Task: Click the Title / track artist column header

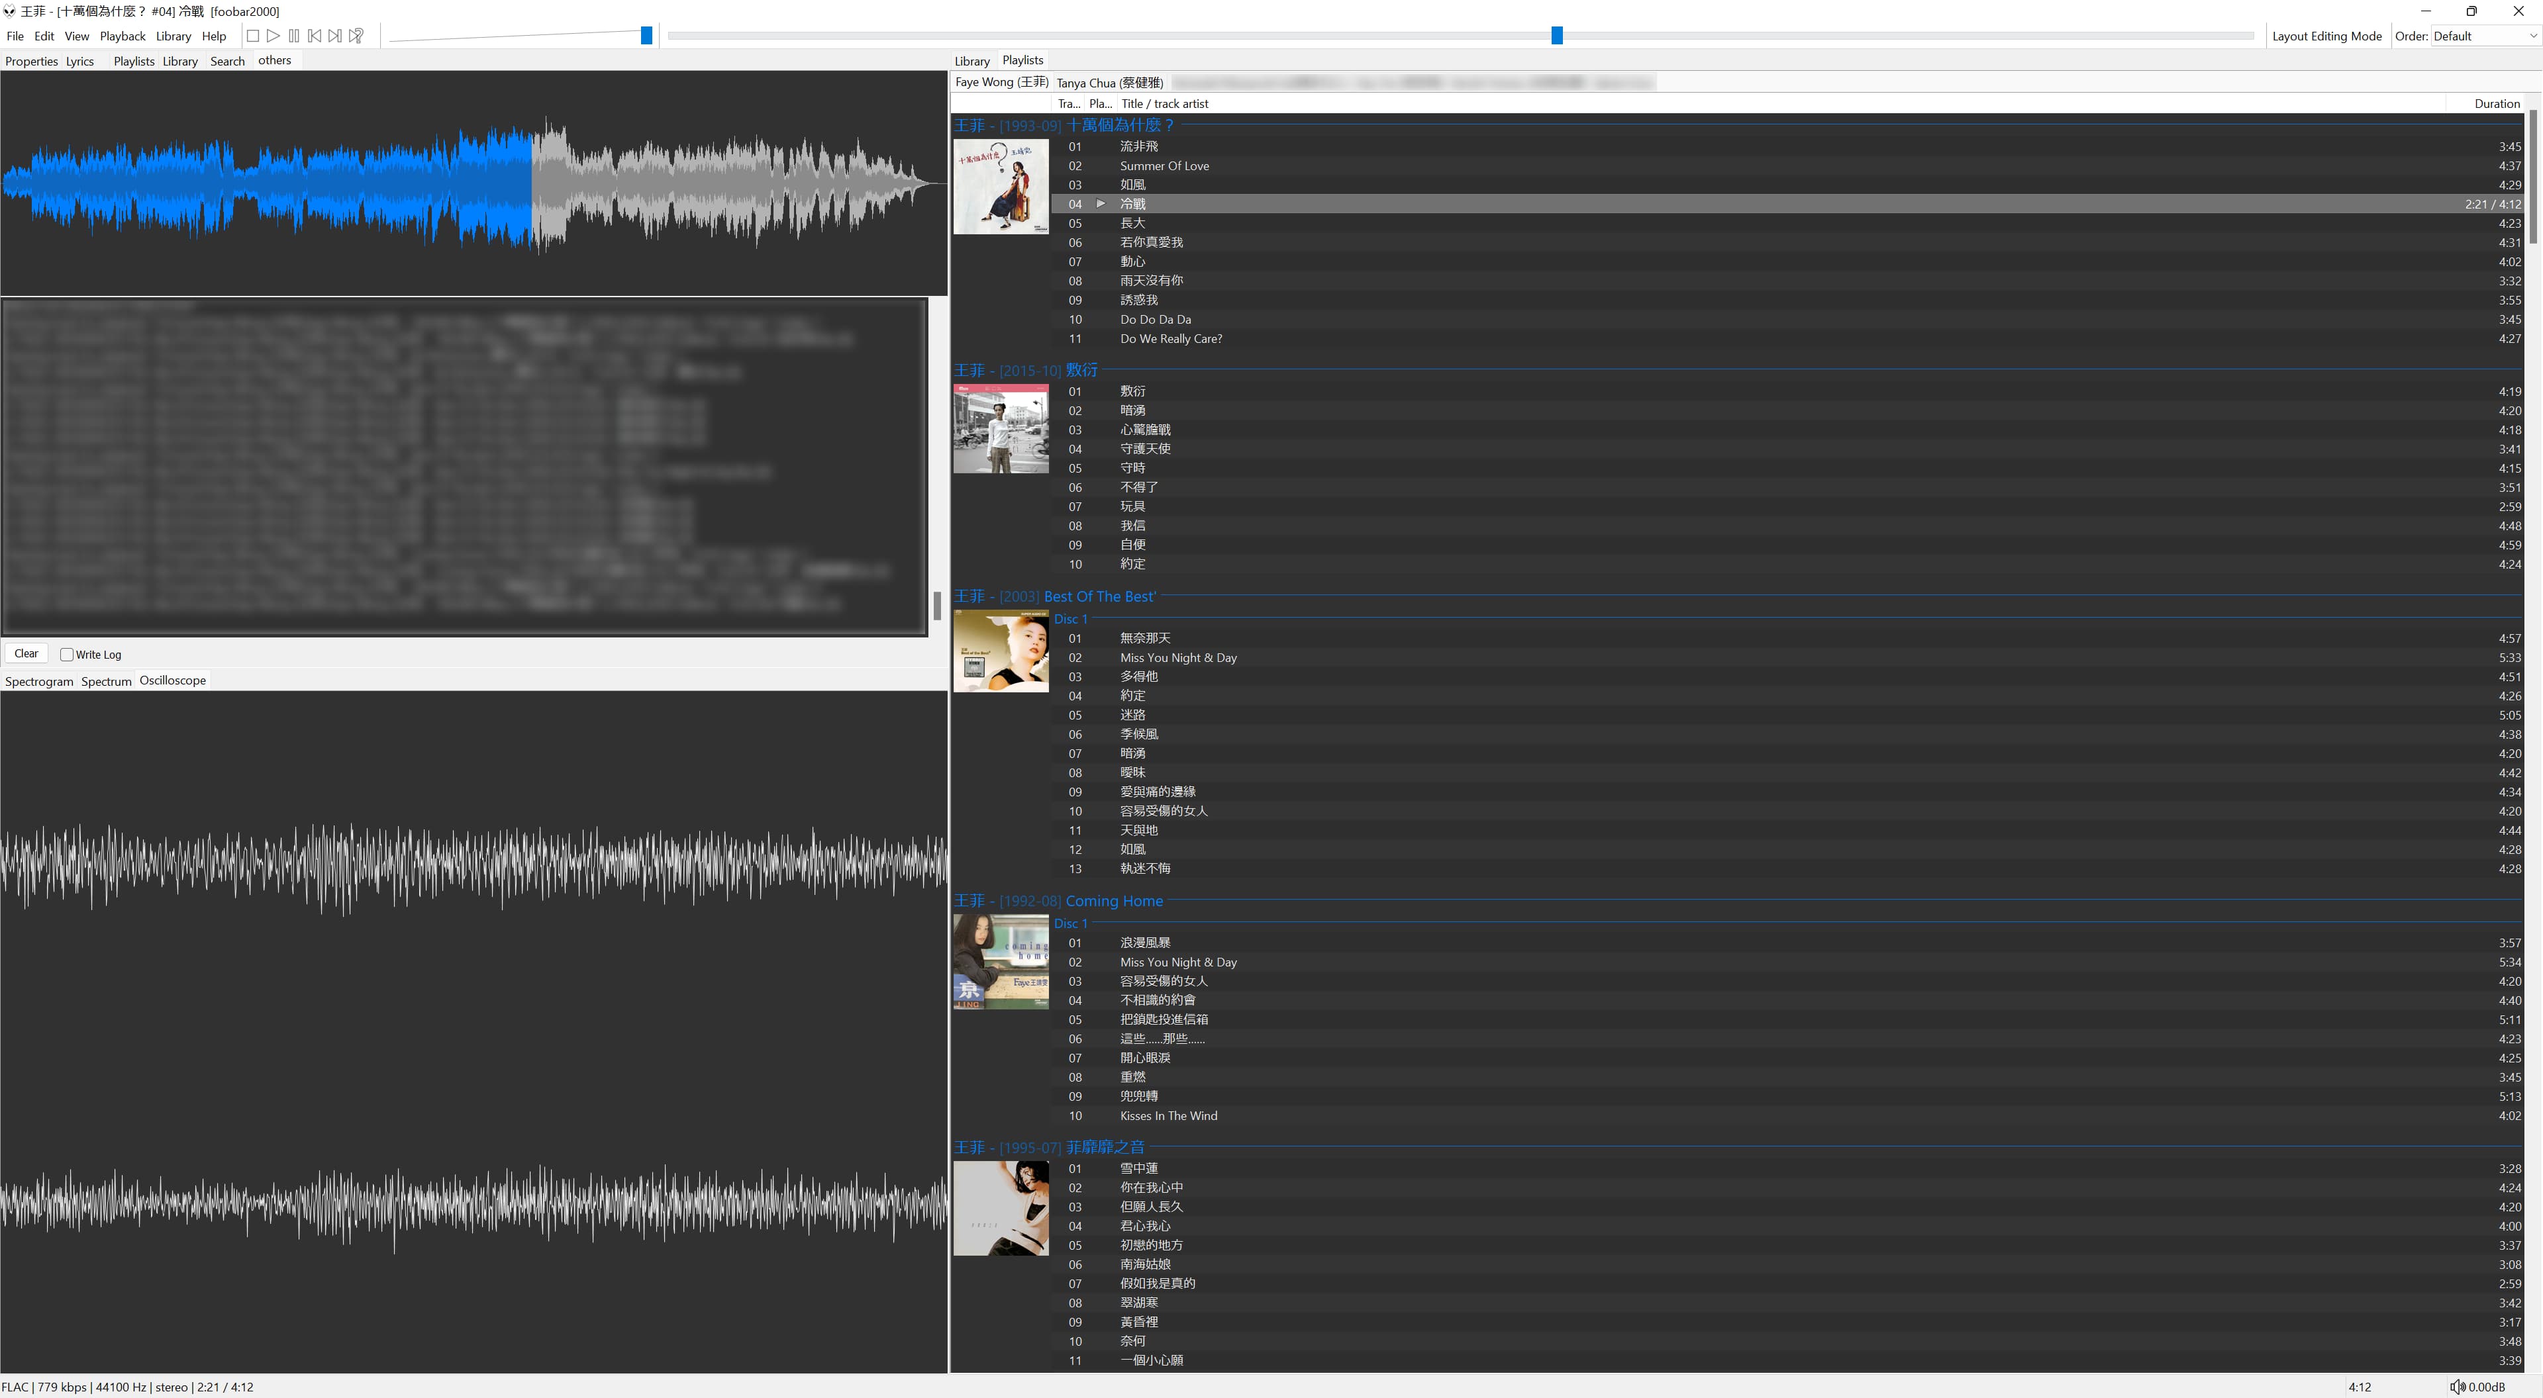Action: [1164, 103]
